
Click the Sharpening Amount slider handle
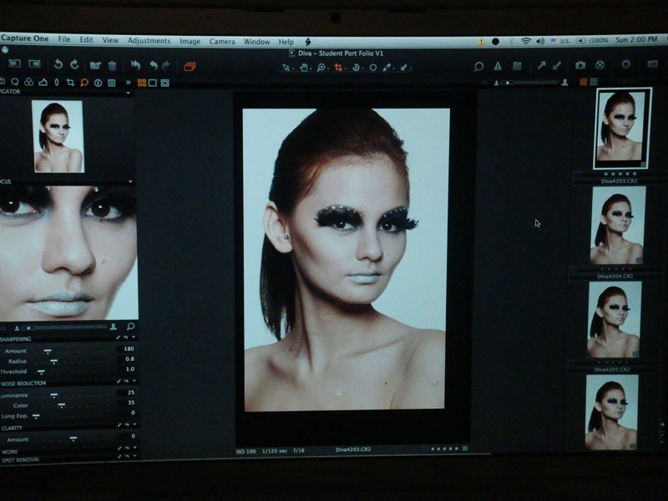point(48,351)
